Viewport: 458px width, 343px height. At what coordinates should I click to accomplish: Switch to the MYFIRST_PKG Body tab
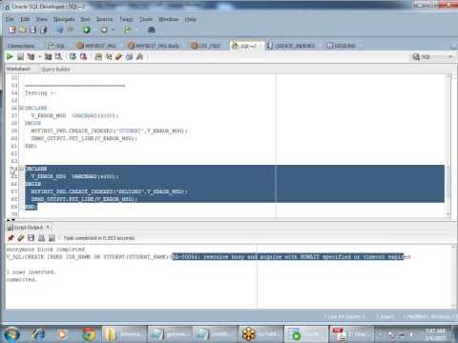[154, 46]
